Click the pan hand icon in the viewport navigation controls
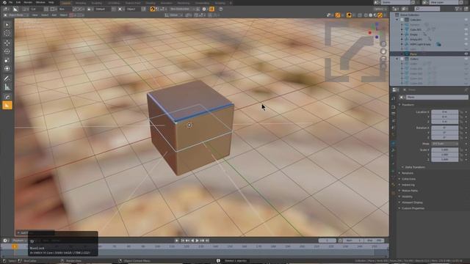Screen dimensions: 470x264 (x=383, y=51)
